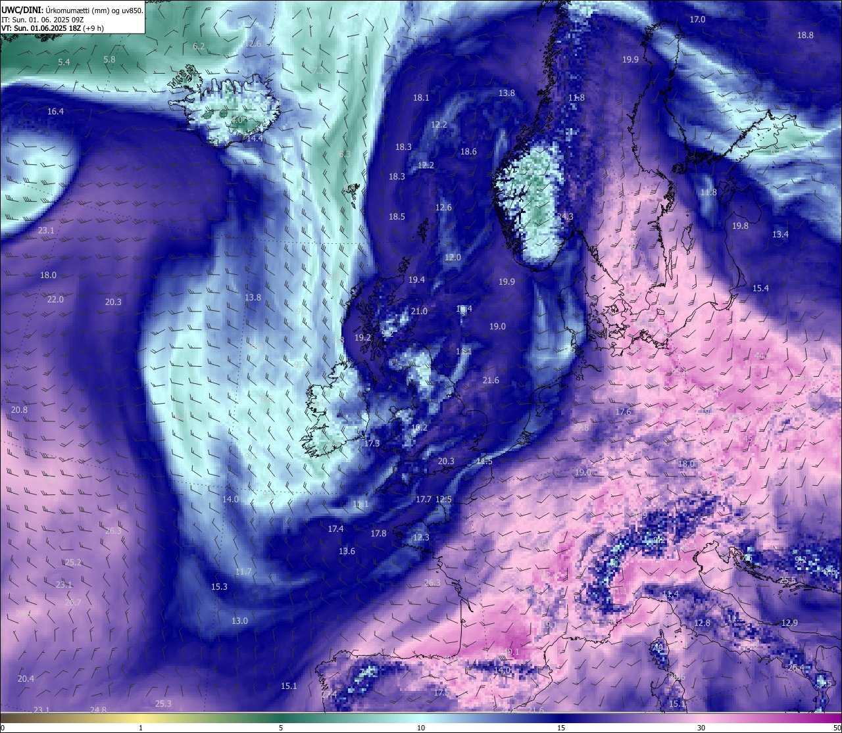
Task: Click the 18.5 value on the map
Action: click(x=397, y=217)
